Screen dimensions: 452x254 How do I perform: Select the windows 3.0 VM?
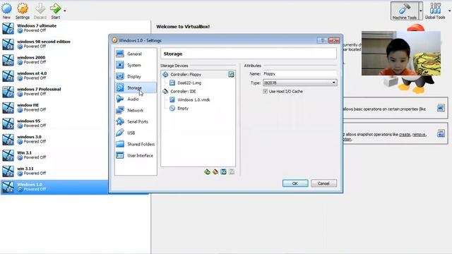pos(75,139)
